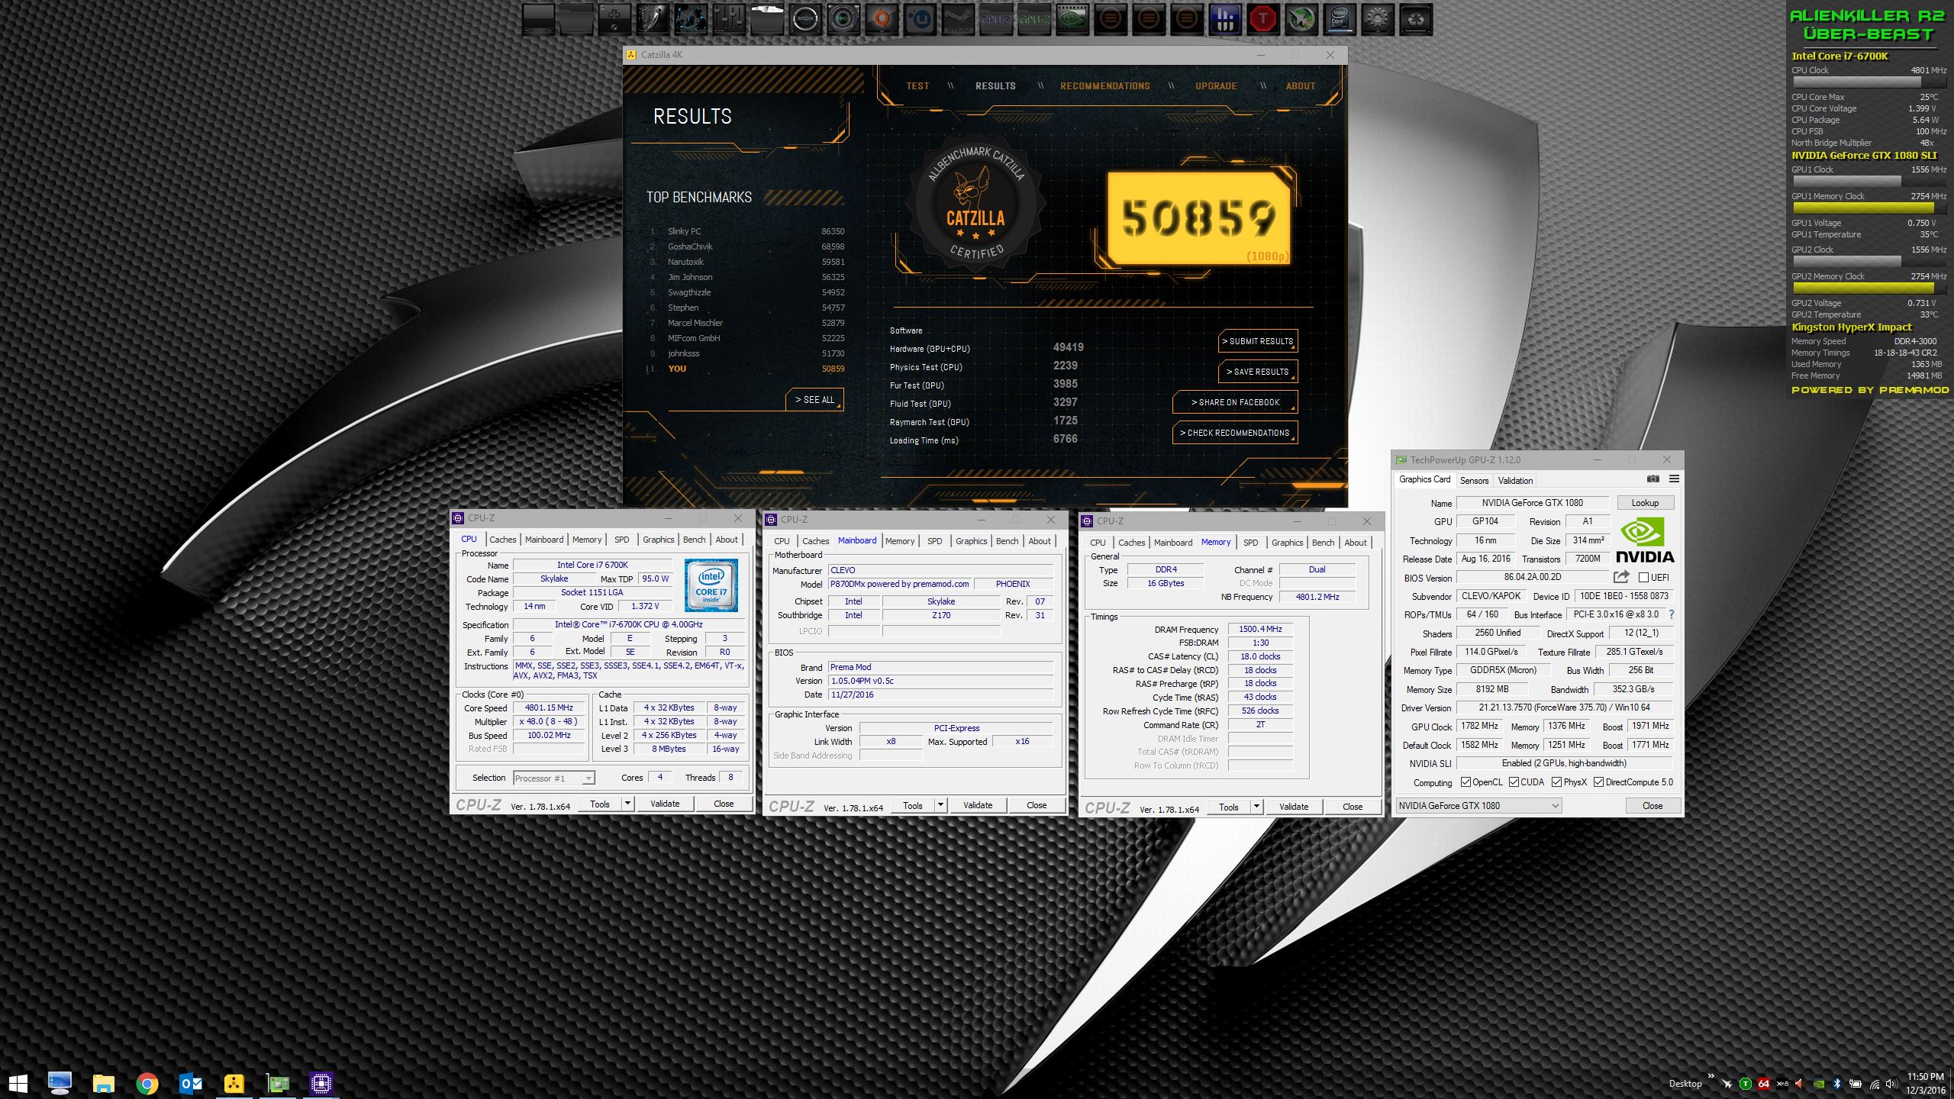Screen dimensions: 1954x1099
Task: Open the Processor #1 selection dropdown
Action: (x=554, y=778)
